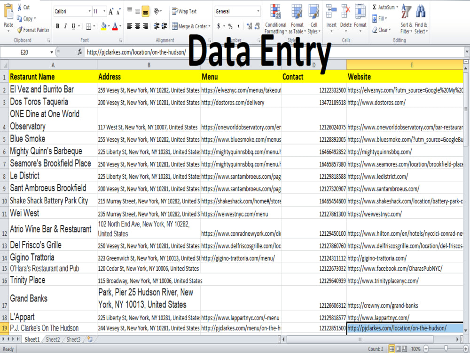Image resolution: width=470 pixels, height=353 pixels.
Task: Click the Increase Indent icon
Action: pos(164,26)
